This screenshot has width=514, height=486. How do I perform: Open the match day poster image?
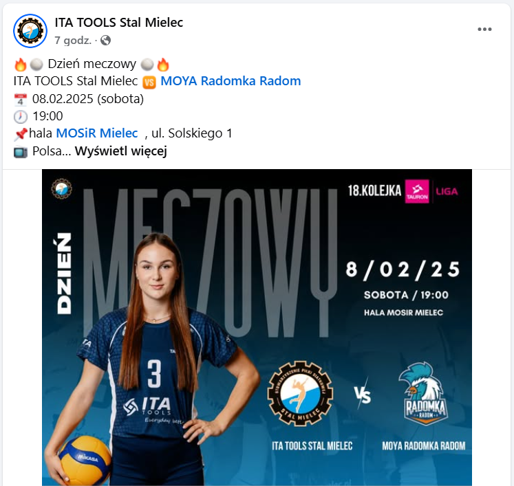257,327
